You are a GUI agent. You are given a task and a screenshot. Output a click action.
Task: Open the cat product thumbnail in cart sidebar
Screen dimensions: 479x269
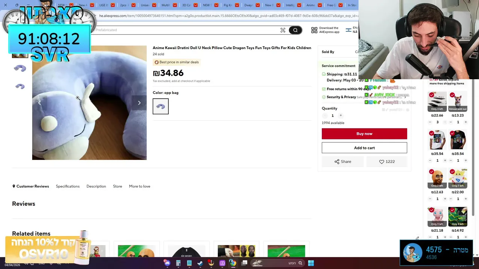coord(458,102)
